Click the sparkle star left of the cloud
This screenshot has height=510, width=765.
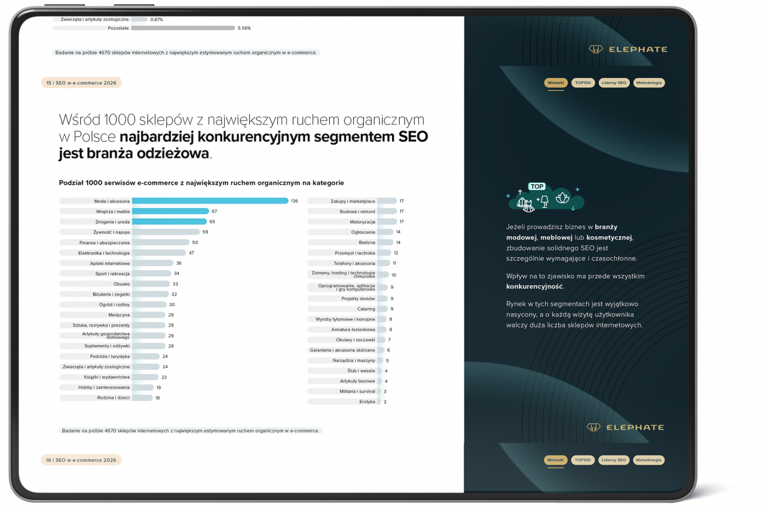pyautogui.click(x=508, y=196)
